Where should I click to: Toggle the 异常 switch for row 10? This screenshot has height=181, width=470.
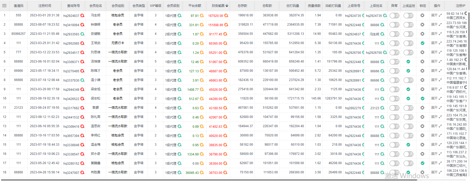click(394, 99)
